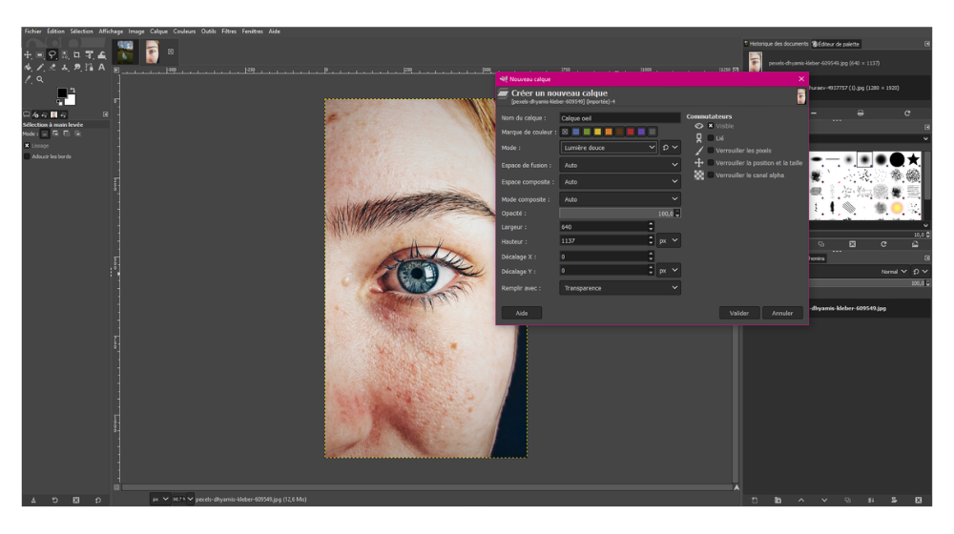Select the Crop tool in toolbox
Viewport: 954px width, 534px height.
(77, 55)
